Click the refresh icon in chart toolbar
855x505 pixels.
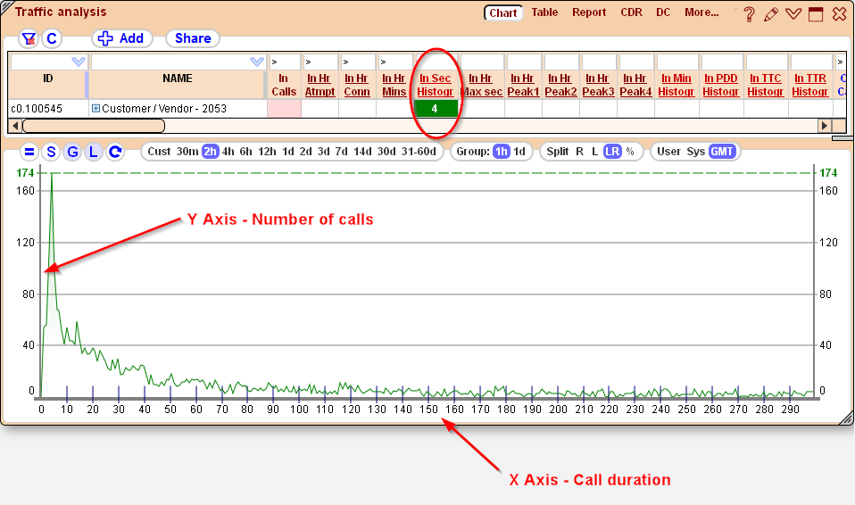pyautogui.click(x=115, y=152)
